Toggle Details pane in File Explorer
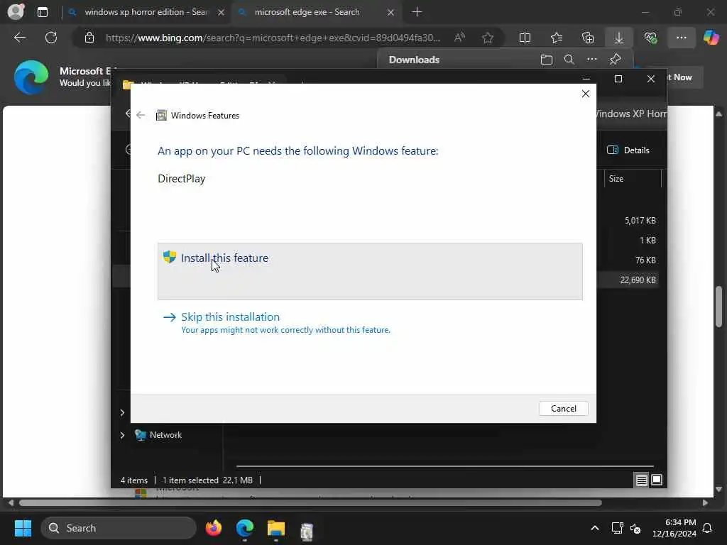This screenshot has height=545, width=727. click(628, 150)
